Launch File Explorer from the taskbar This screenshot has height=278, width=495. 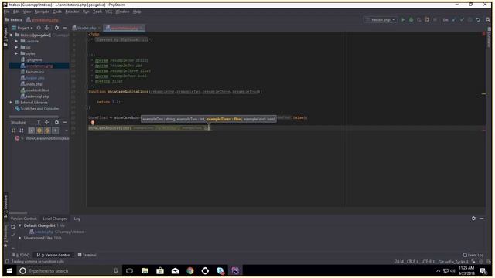tap(145, 271)
